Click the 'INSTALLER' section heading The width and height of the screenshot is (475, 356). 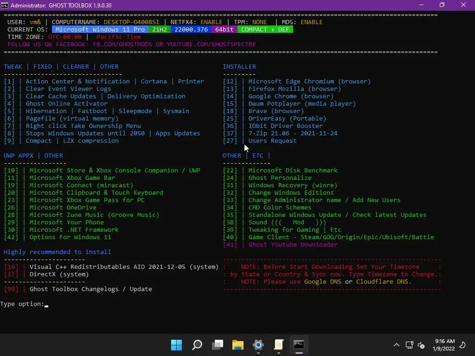point(239,67)
